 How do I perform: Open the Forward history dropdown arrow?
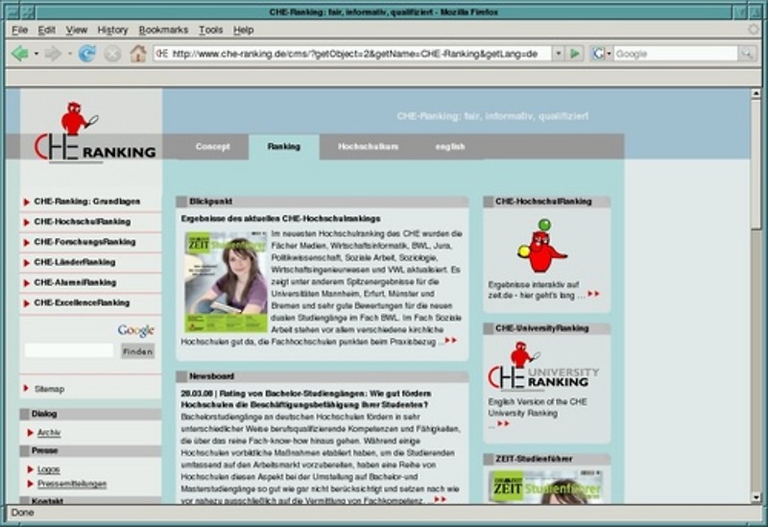coord(69,54)
